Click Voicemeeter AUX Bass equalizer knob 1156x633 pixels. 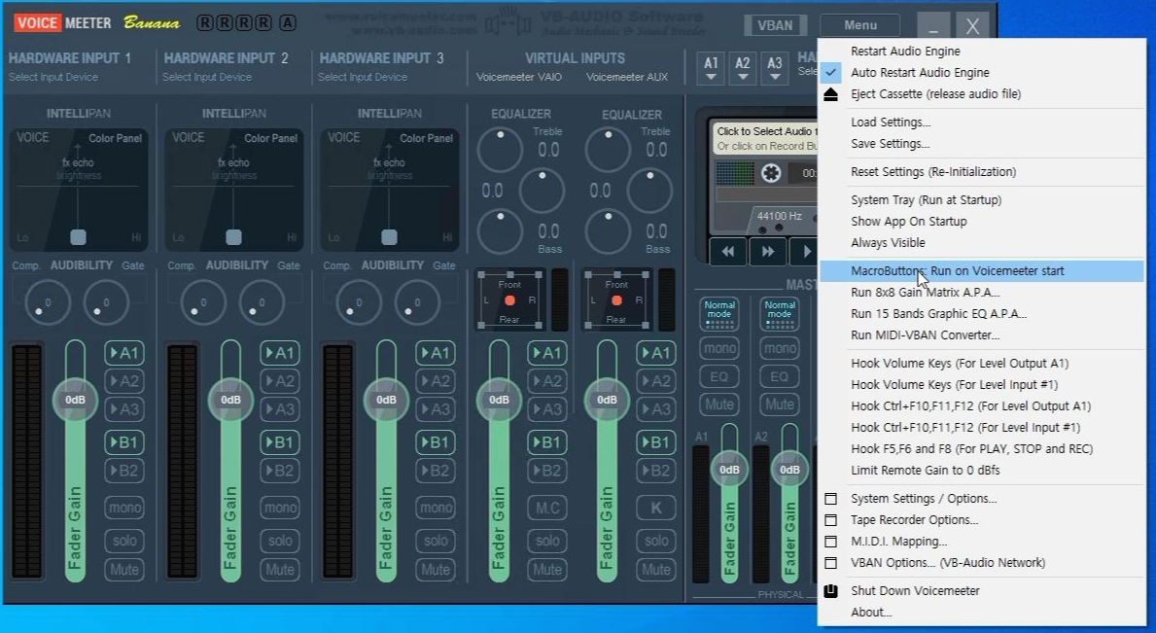pyautogui.click(x=609, y=231)
